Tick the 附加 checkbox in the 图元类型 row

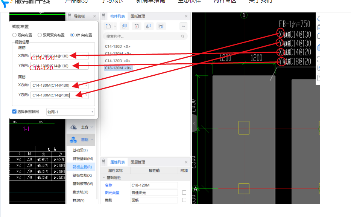(184, 193)
